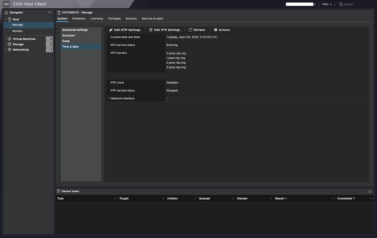Open the Actions gear menu

pyautogui.click(x=222, y=30)
